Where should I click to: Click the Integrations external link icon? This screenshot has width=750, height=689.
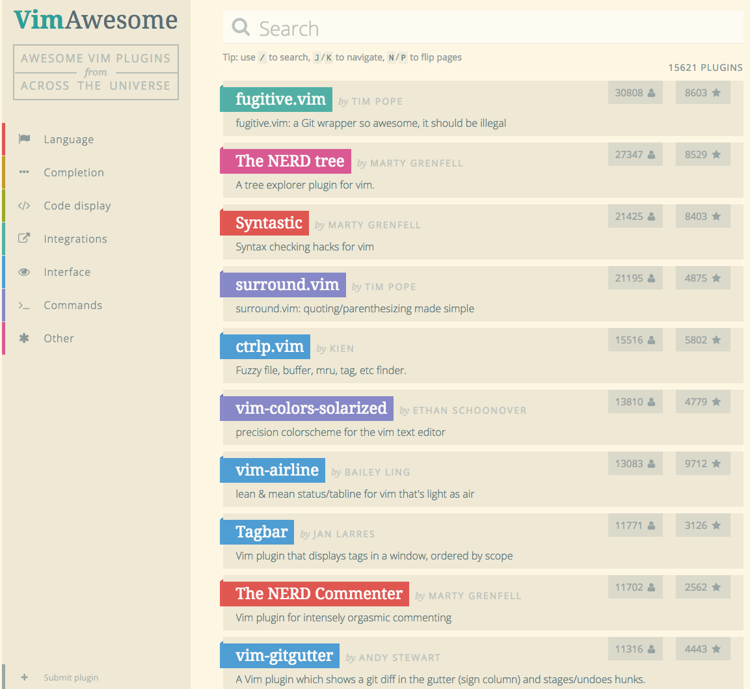coord(24,238)
